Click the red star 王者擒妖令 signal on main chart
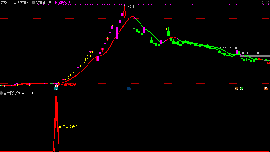The width and height of the screenshot is (270, 152). [67, 84]
